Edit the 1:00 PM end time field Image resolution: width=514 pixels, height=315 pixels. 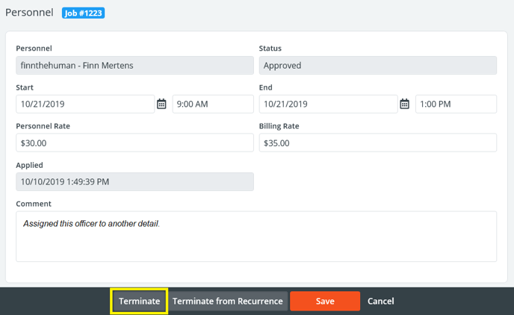click(x=456, y=105)
